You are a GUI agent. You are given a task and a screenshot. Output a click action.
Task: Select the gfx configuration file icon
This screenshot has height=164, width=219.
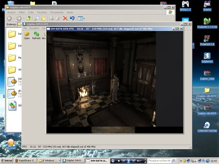[x=12, y=93]
